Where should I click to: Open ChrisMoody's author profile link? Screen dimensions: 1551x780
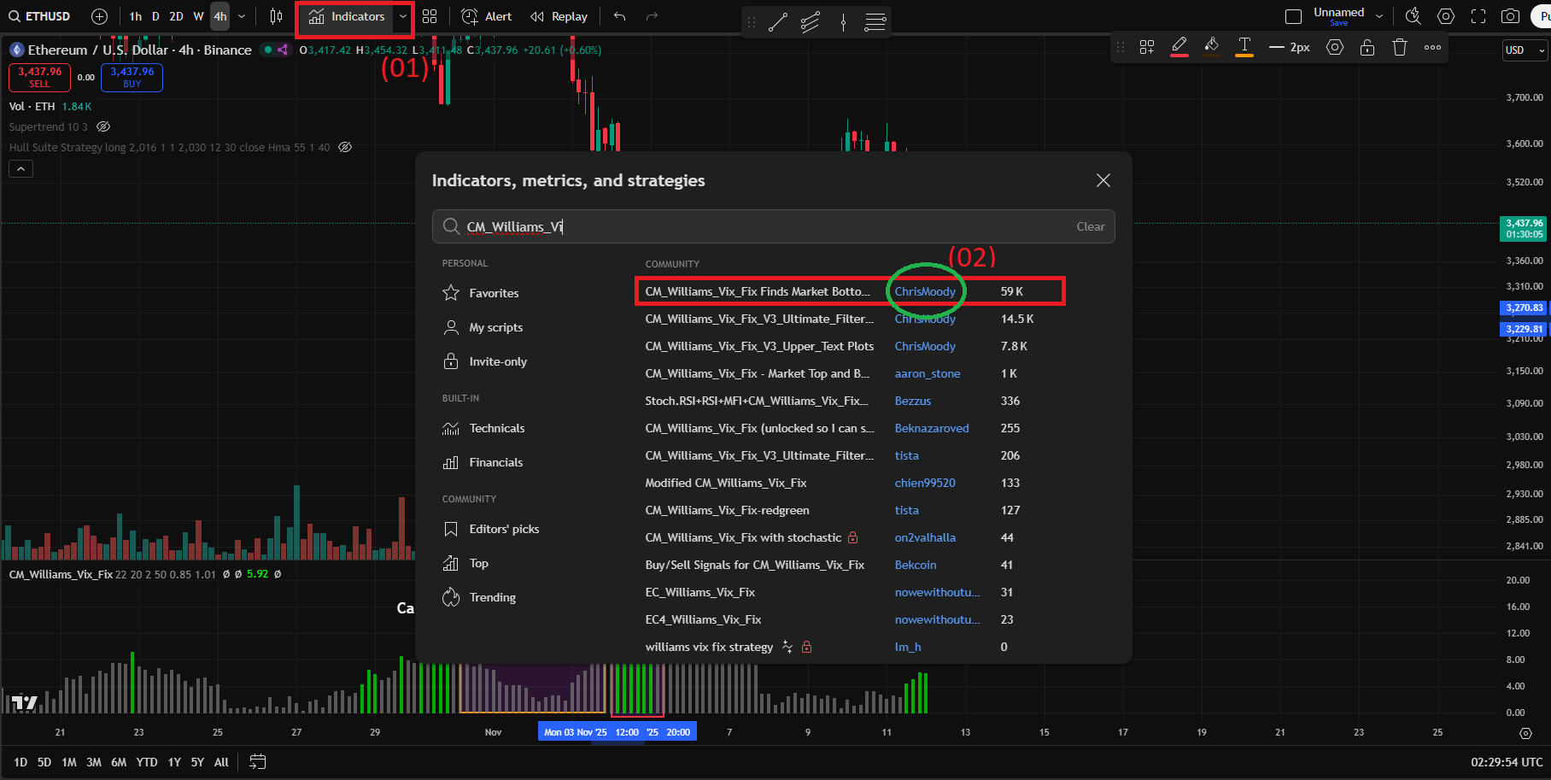[x=925, y=290]
